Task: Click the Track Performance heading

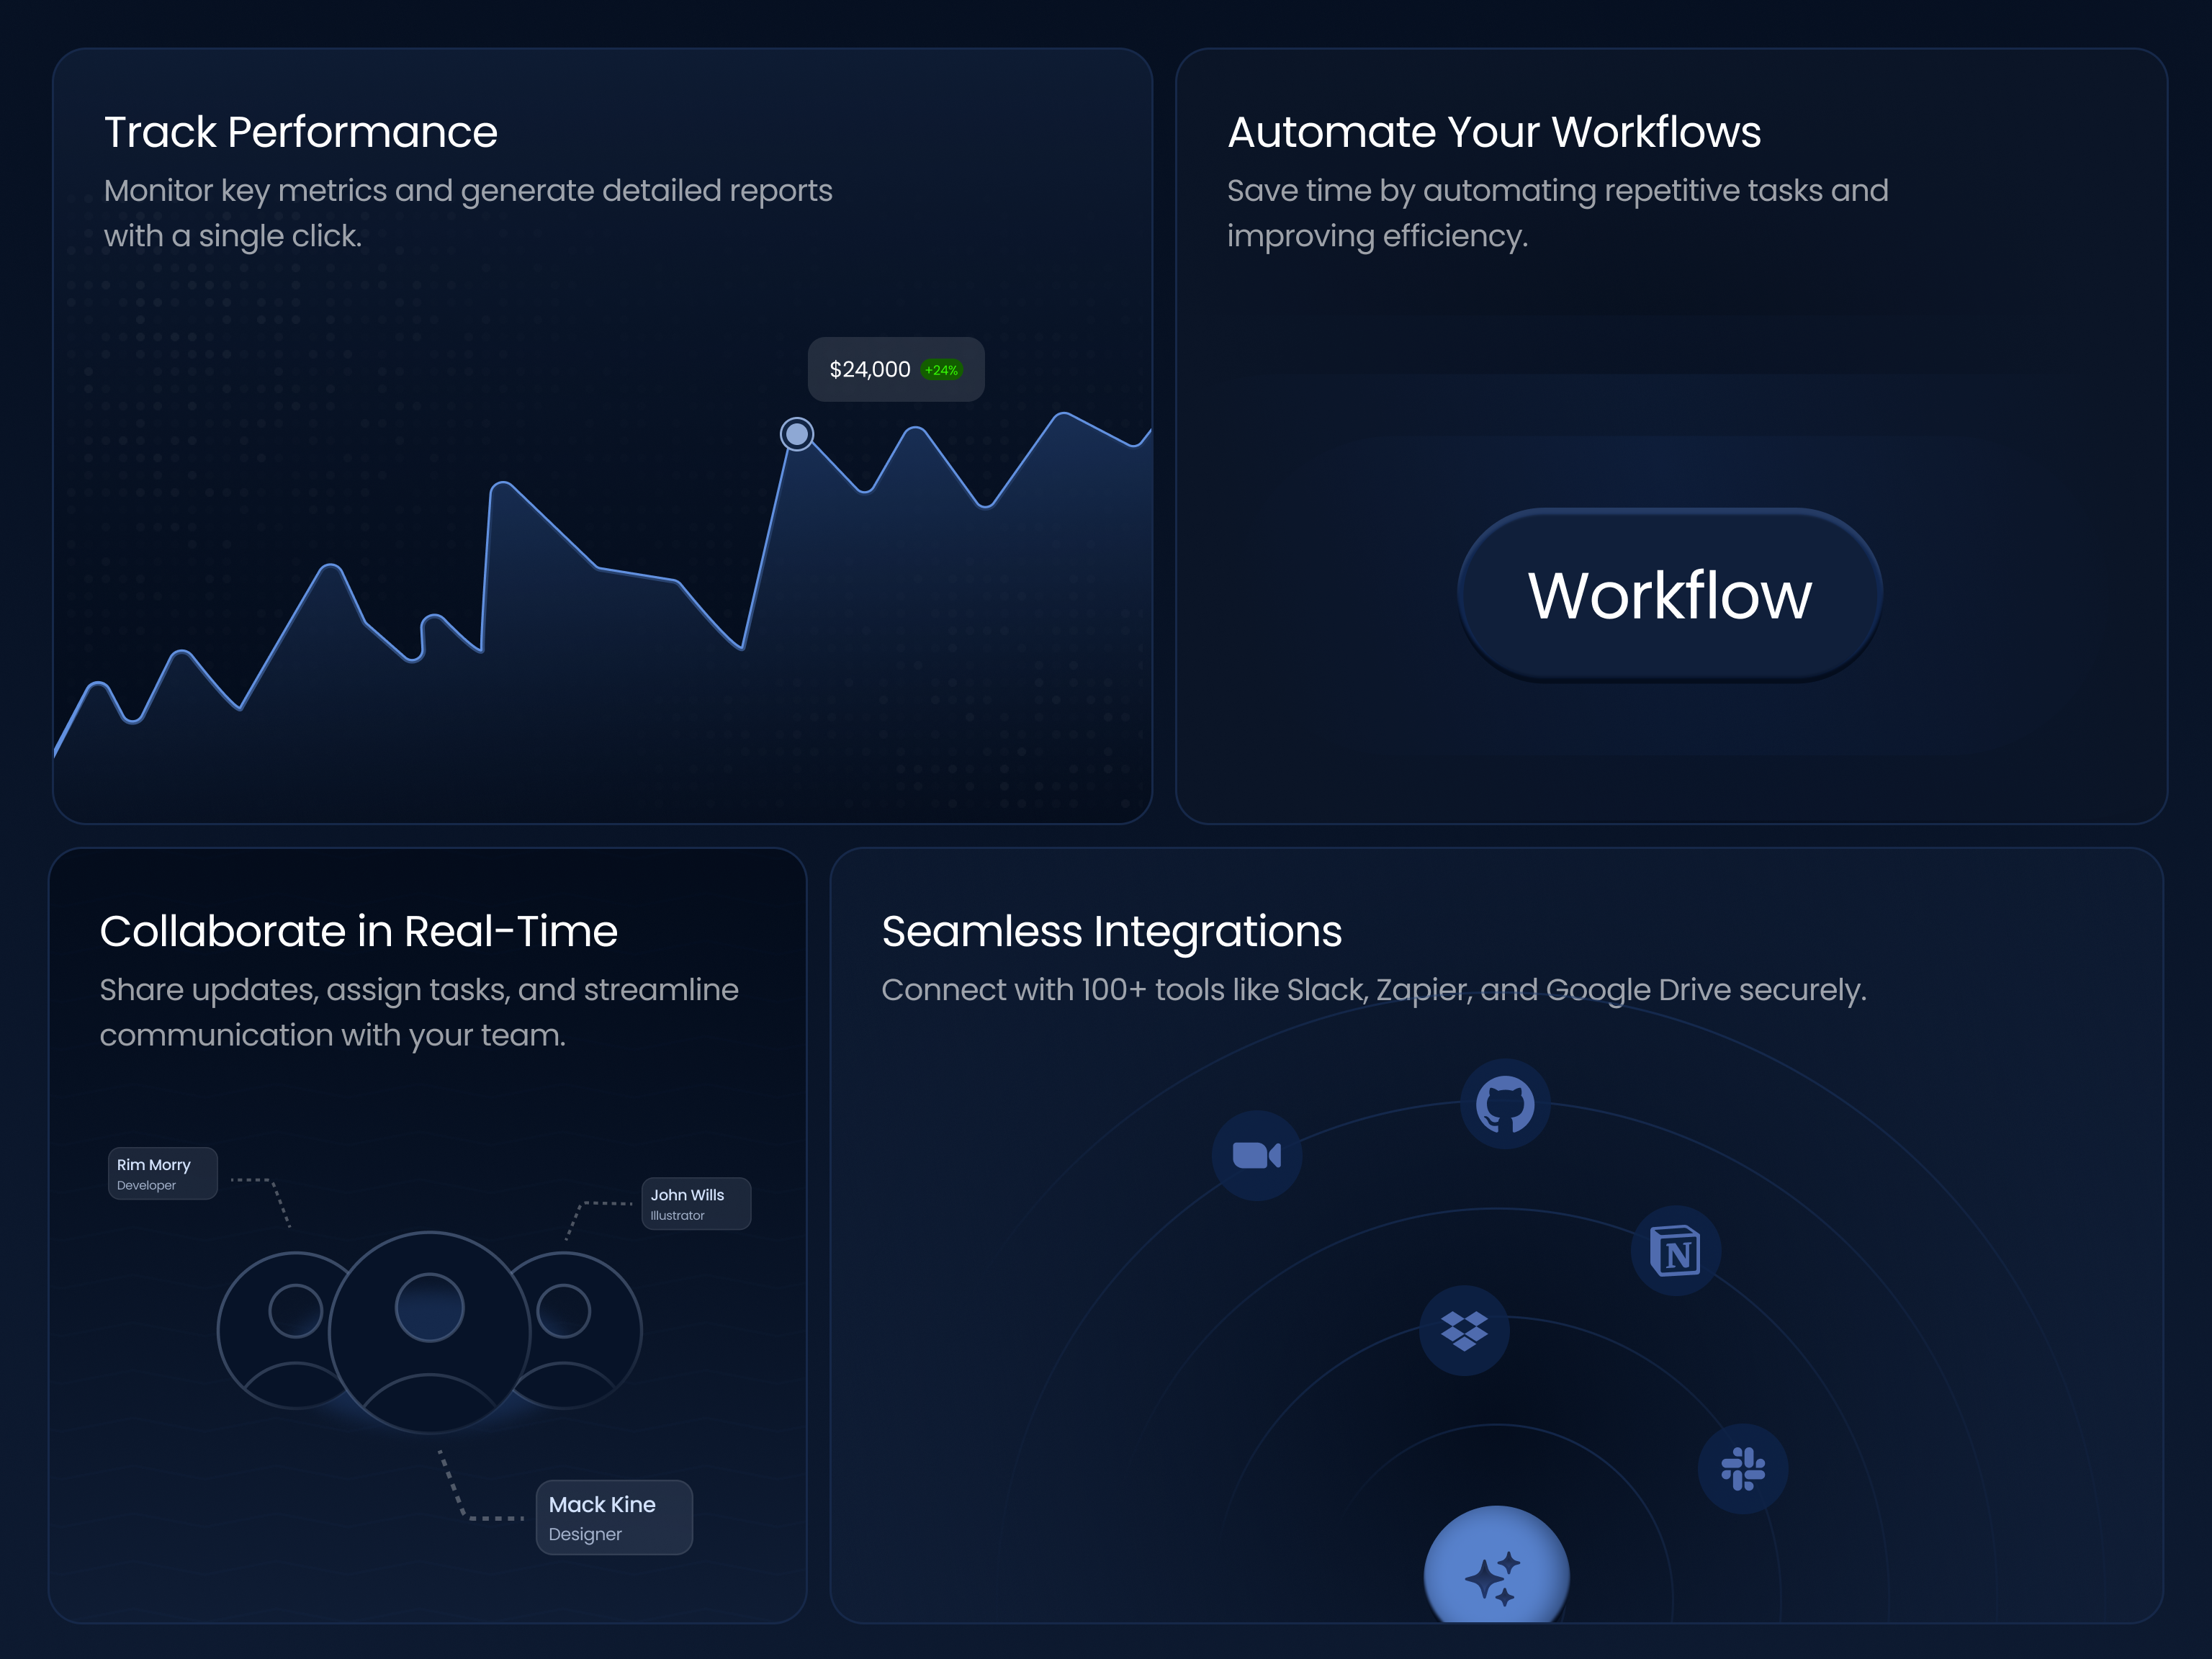Action: (x=301, y=132)
